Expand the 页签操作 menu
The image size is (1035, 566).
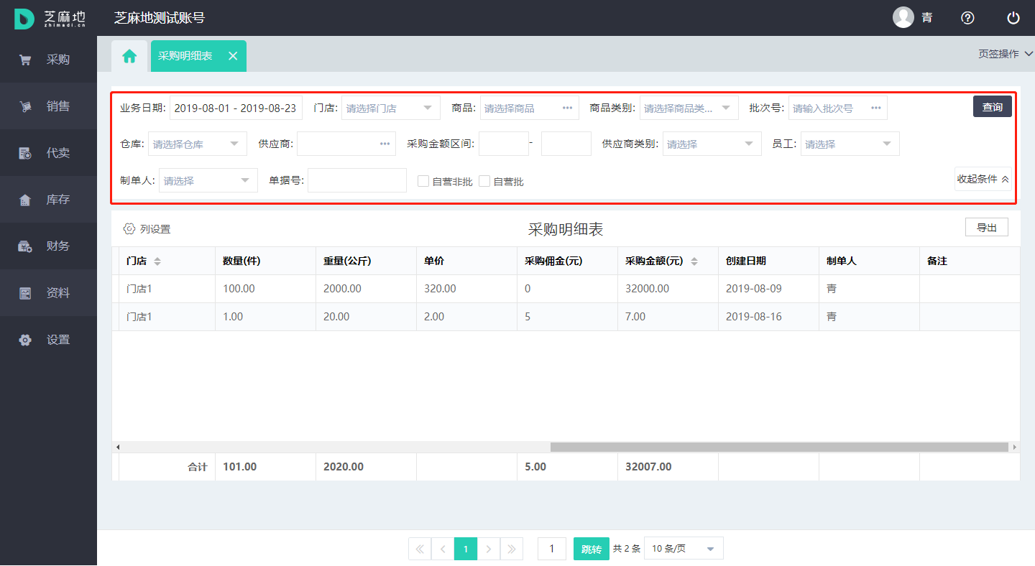pos(1006,54)
